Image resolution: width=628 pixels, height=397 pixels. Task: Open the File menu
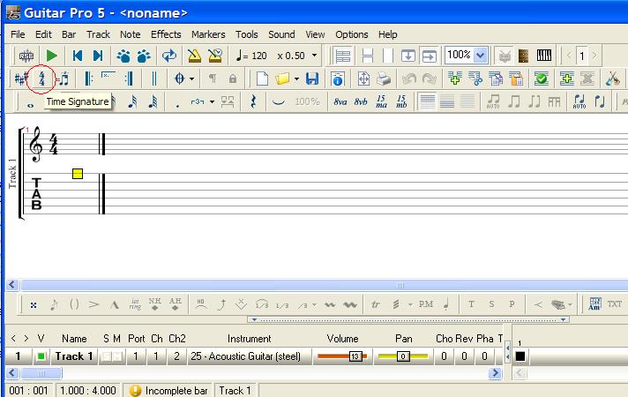(x=18, y=34)
